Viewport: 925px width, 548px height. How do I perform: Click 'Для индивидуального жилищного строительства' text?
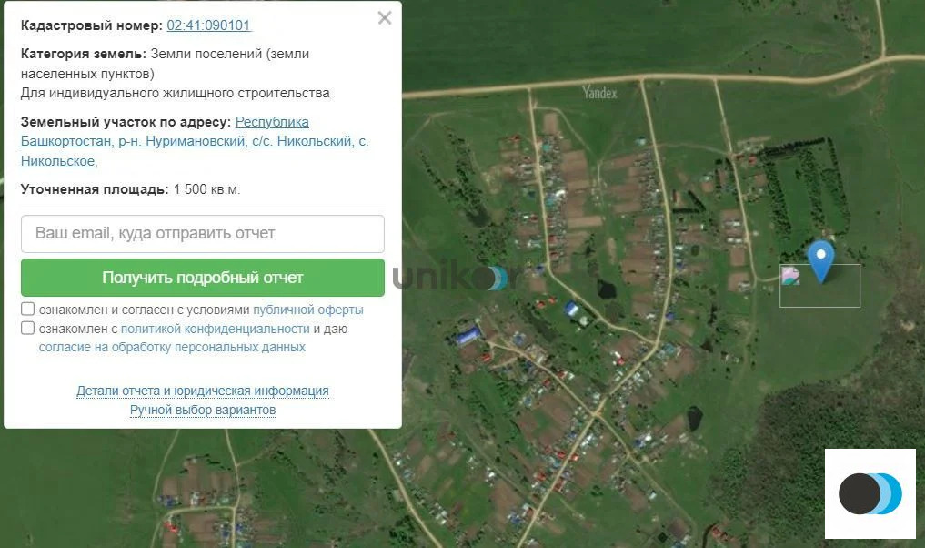[x=176, y=93]
